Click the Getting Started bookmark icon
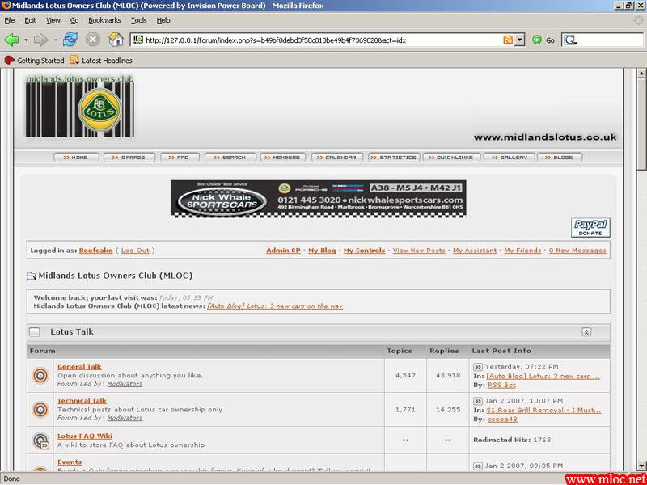647x485 pixels. tap(9, 60)
